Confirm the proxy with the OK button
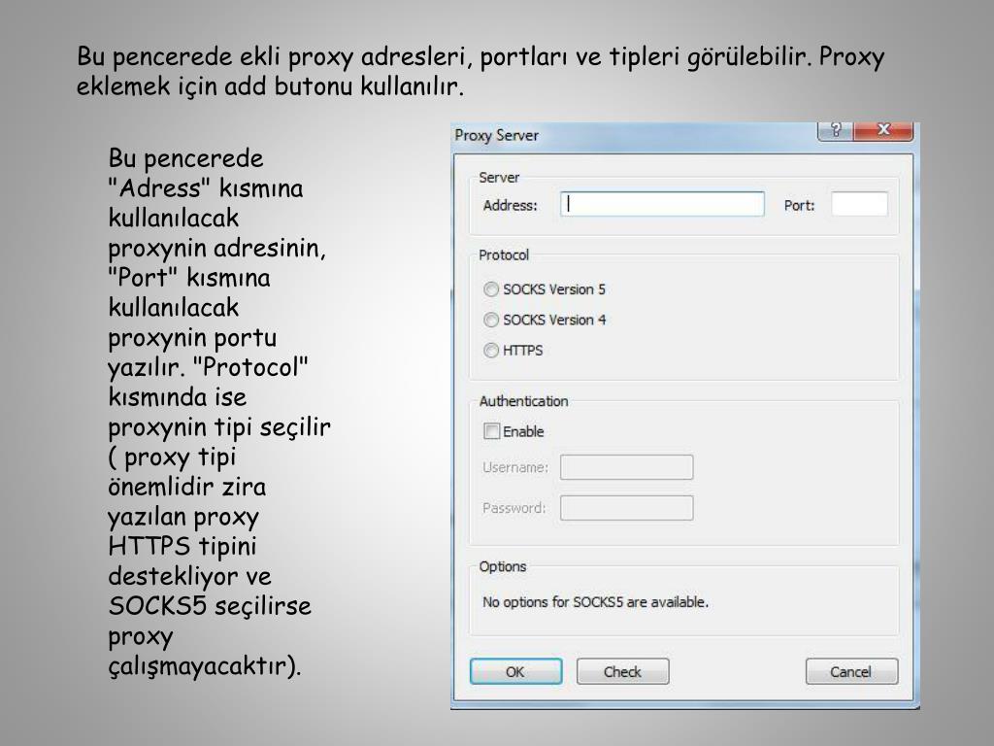This screenshot has height=746, width=994. click(515, 671)
